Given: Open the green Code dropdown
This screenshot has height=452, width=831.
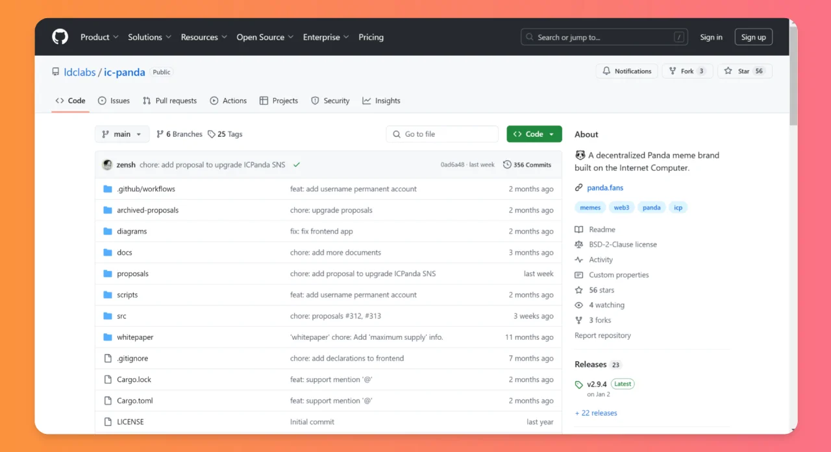Looking at the screenshot, I should coord(534,134).
